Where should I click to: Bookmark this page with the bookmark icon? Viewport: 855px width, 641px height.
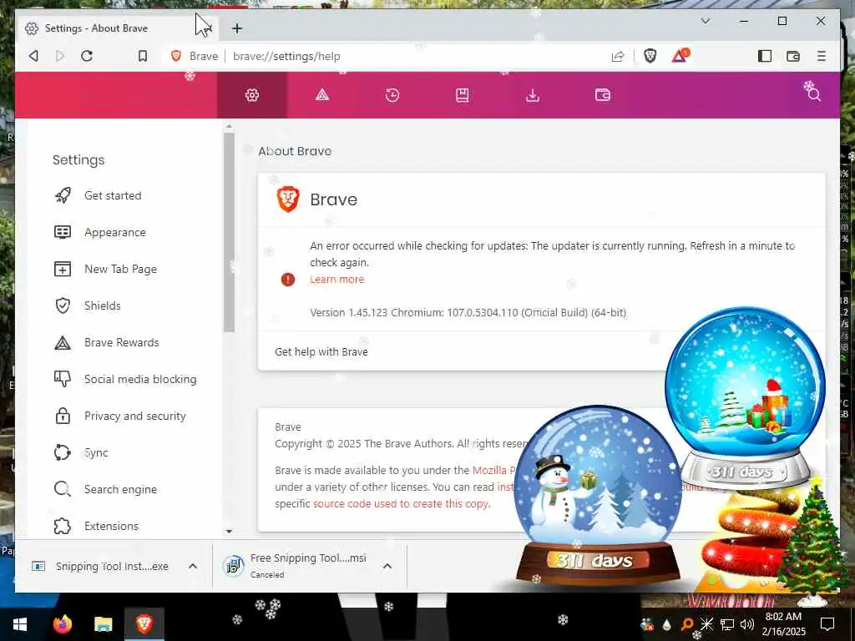[142, 56]
